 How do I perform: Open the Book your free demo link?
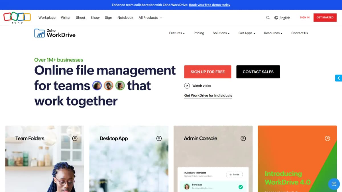209,5
